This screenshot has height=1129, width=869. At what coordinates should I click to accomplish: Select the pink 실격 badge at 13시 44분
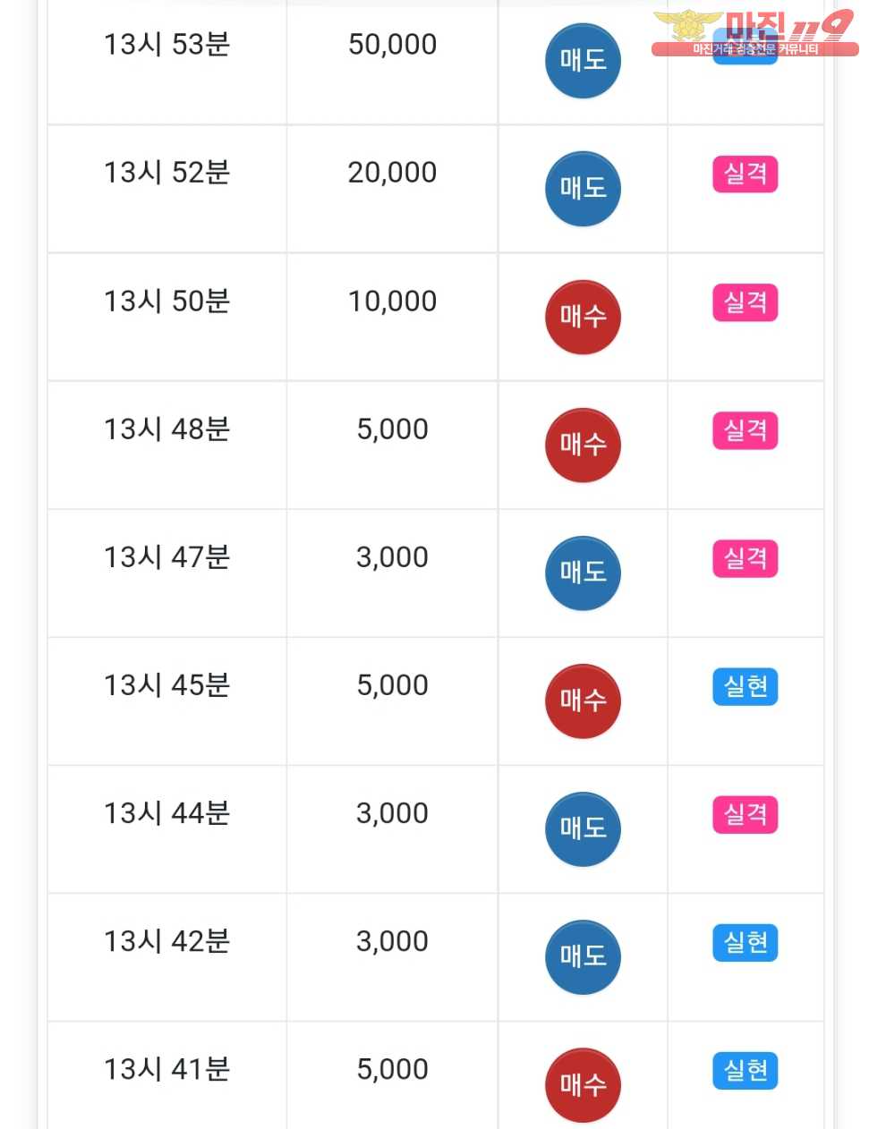point(745,815)
